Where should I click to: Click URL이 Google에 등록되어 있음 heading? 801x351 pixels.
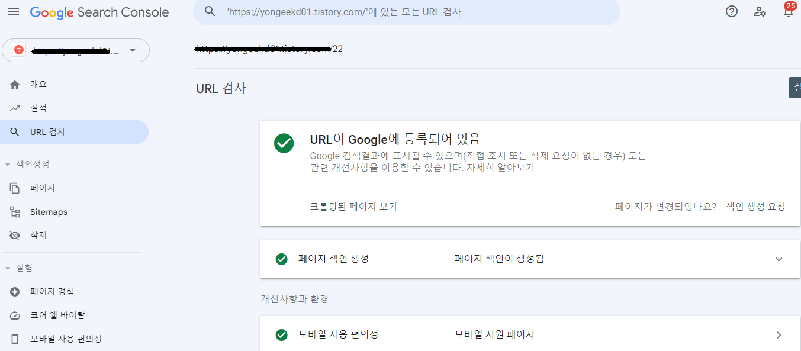click(395, 140)
